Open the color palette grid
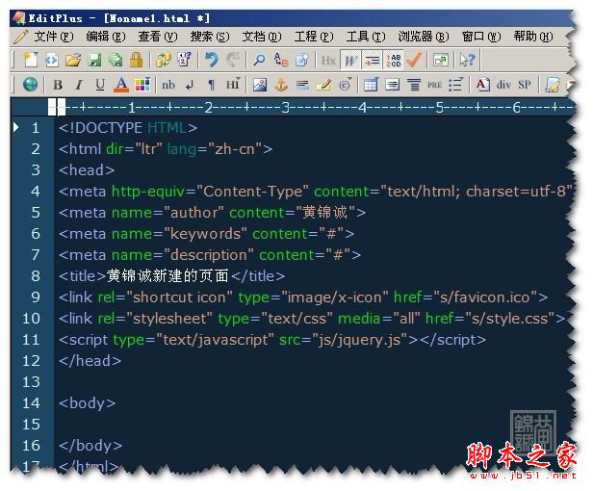 pyautogui.click(x=142, y=85)
